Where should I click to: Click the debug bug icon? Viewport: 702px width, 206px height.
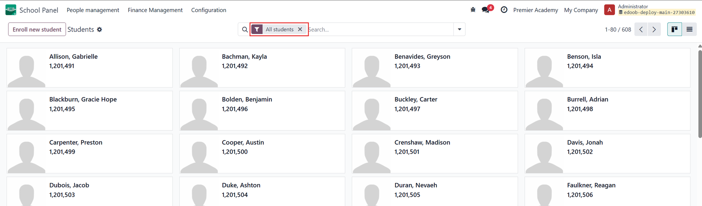click(473, 10)
